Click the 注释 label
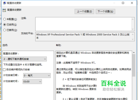The width and height of the screenshot is (138, 100). (24, 18)
